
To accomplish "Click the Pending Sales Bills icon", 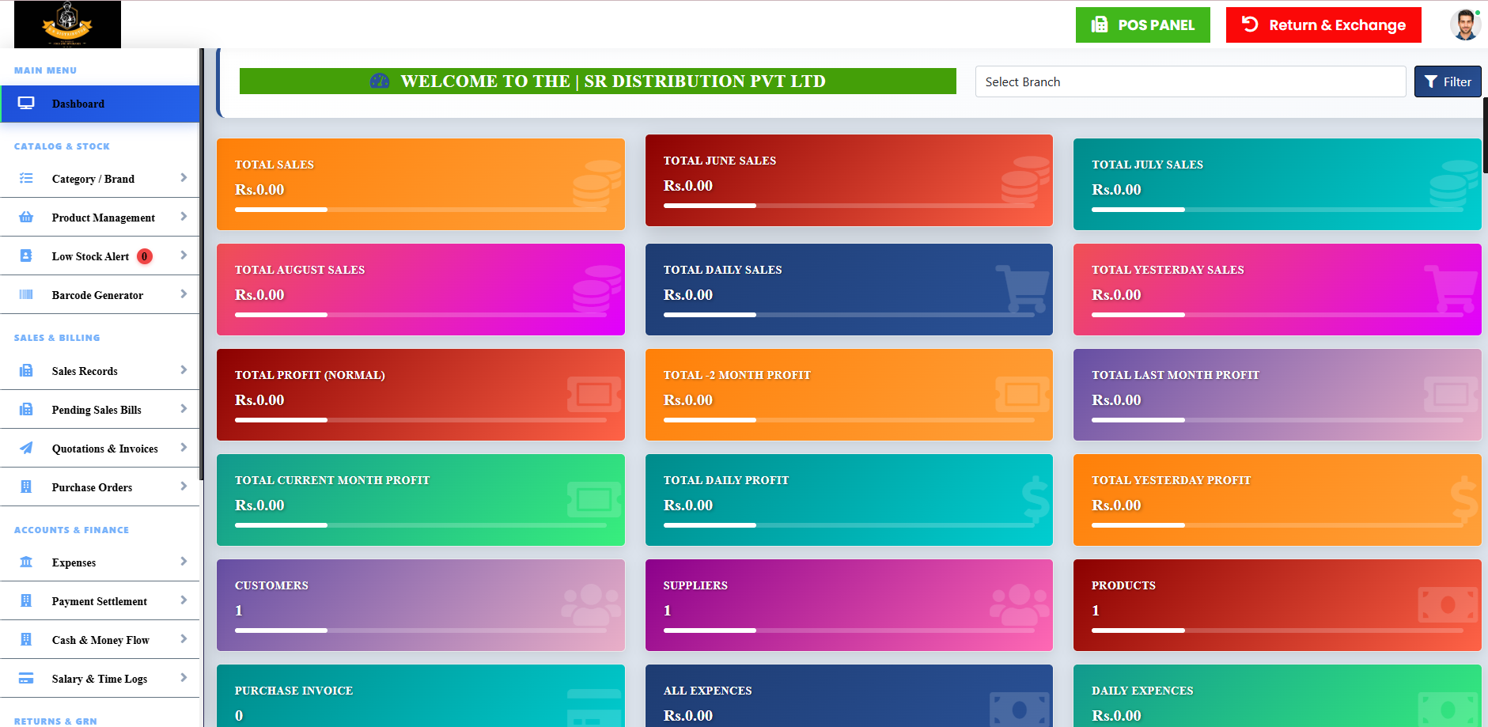I will [x=26, y=410].
